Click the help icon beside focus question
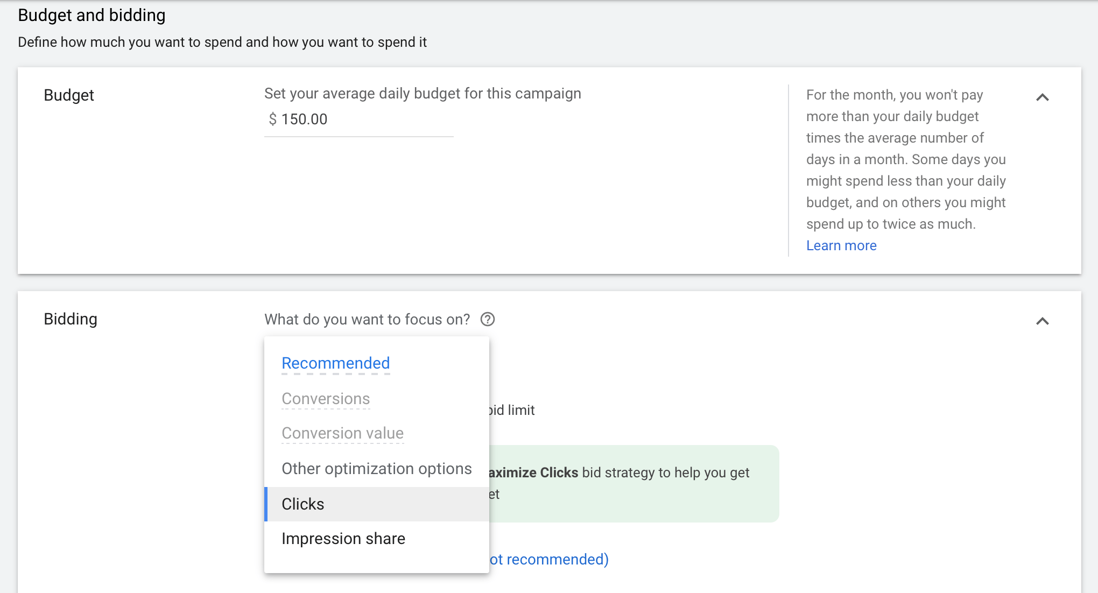Viewport: 1098px width, 593px height. [x=488, y=320]
